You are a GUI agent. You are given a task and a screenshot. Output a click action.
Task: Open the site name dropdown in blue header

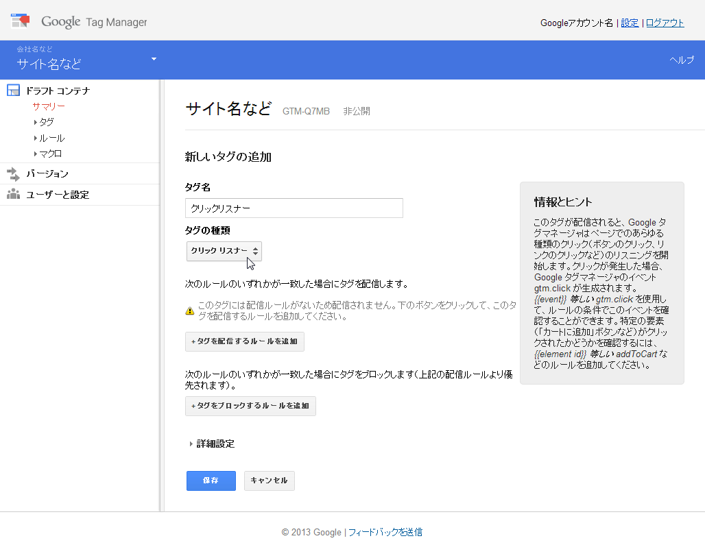pyautogui.click(x=154, y=60)
